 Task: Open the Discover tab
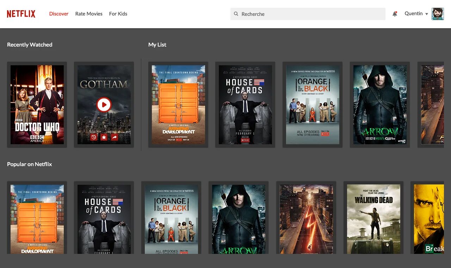click(x=59, y=14)
